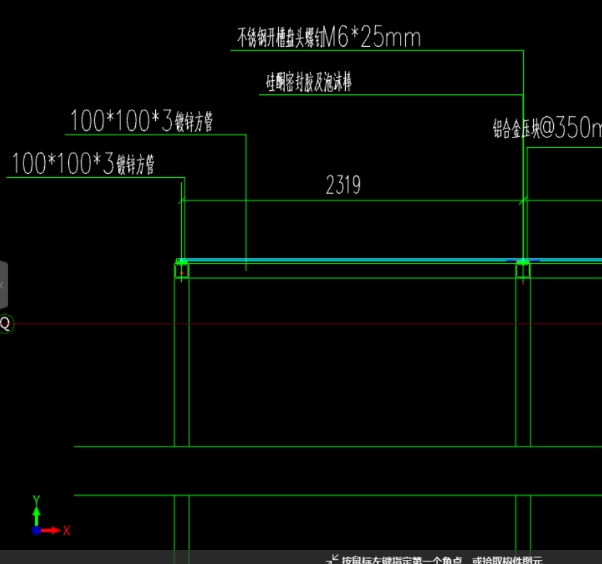Click the command prompt icon in status bar

click(x=332, y=559)
